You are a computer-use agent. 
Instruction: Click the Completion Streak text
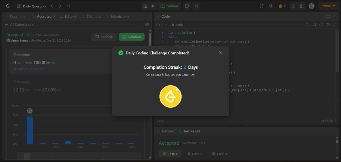coord(170,67)
